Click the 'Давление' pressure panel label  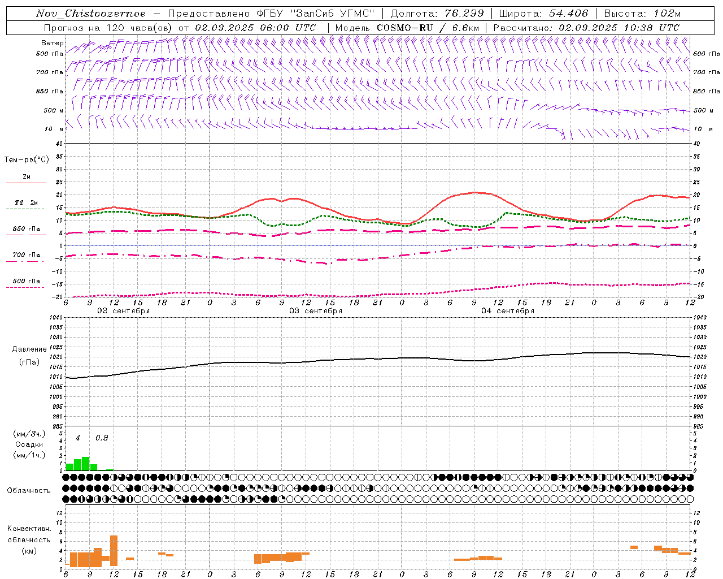coord(29,349)
